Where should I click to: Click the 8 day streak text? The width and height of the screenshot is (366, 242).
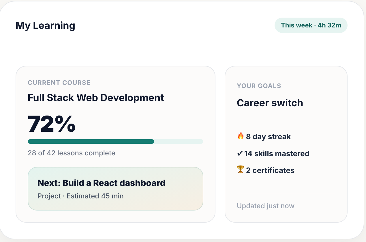[268, 137]
